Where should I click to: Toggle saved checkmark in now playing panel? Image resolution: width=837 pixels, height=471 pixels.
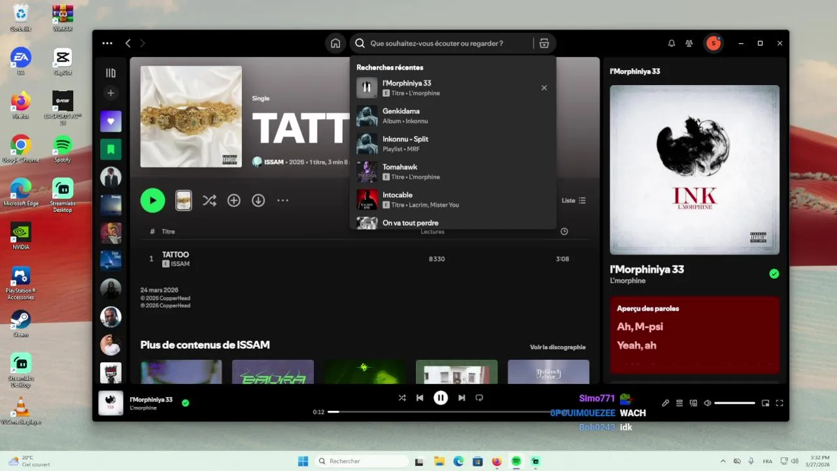point(774,274)
